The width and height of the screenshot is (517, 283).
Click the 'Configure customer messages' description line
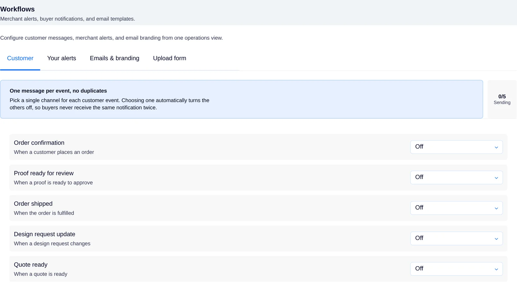(111, 38)
